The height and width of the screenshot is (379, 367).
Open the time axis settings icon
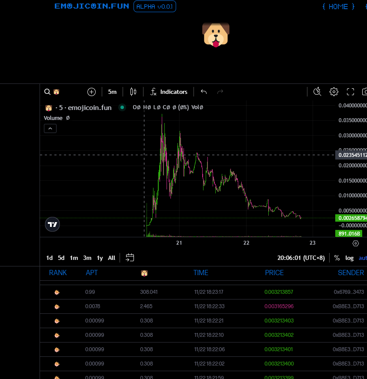click(356, 243)
